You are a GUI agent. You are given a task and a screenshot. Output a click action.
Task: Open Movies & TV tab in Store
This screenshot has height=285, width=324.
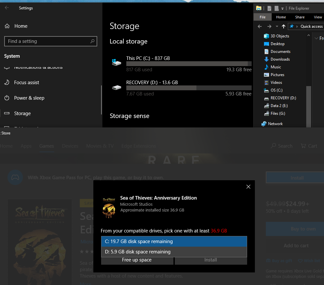point(100,146)
